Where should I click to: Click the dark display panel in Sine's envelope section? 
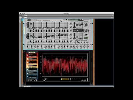point(78,31)
